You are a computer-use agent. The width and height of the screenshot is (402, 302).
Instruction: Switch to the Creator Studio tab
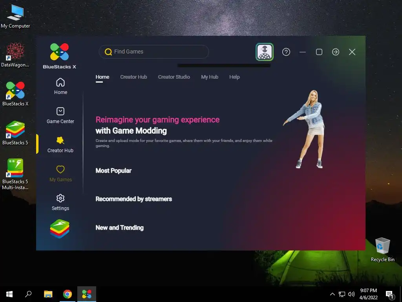point(174,77)
